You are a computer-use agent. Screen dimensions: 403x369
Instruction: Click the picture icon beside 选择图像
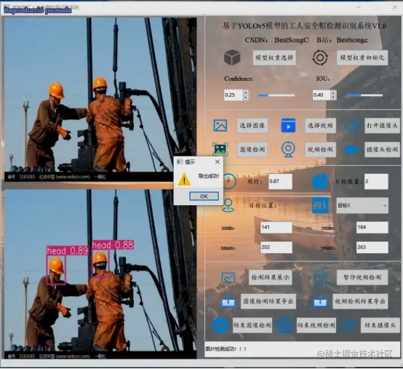pos(220,125)
